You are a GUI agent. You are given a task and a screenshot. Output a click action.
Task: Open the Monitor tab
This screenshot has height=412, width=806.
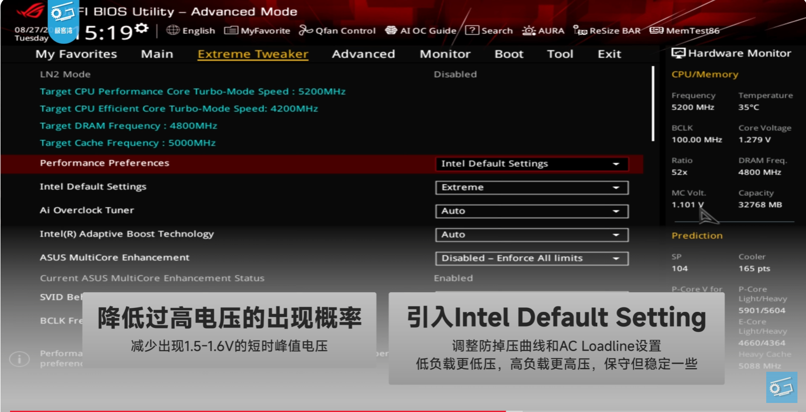(445, 54)
